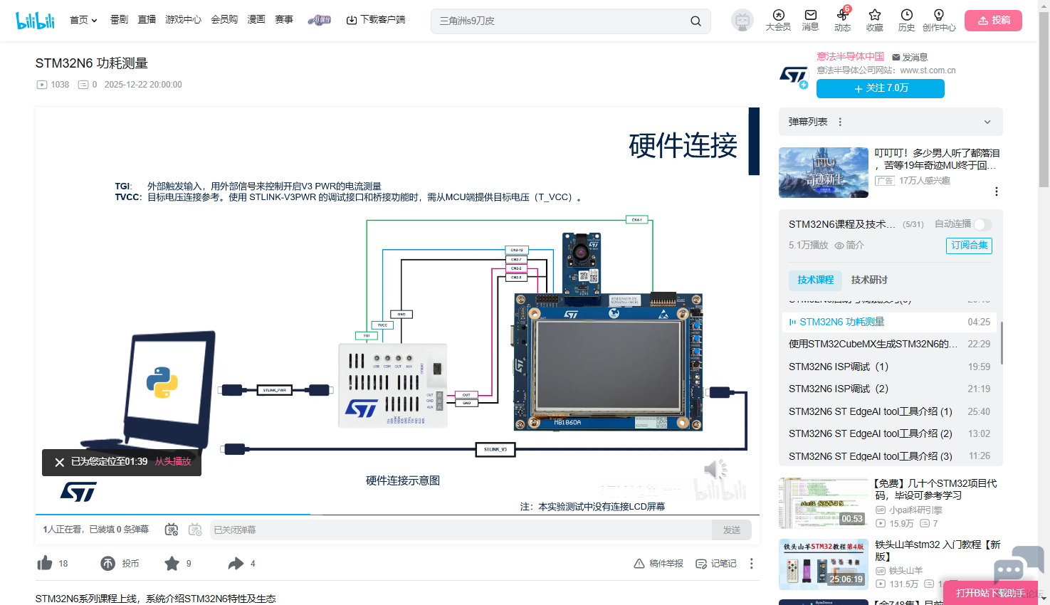Switch to 技术课程 tab
Screen dimensions: 1050x605
(x=815, y=280)
